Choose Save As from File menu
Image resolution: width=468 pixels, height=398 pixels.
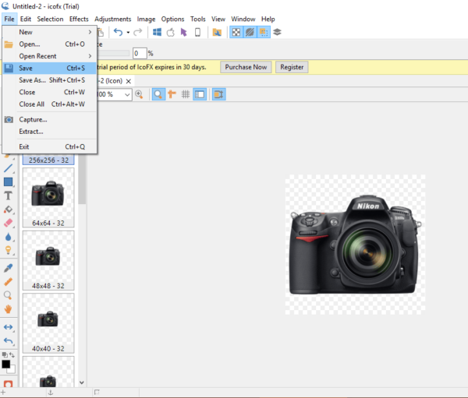[49, 80]
